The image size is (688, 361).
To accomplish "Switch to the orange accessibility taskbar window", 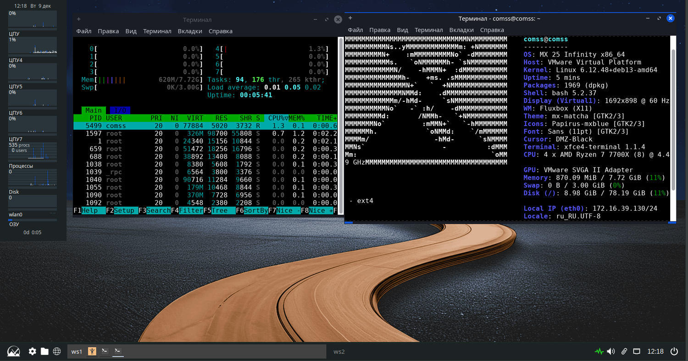I will tap(92, 351).
